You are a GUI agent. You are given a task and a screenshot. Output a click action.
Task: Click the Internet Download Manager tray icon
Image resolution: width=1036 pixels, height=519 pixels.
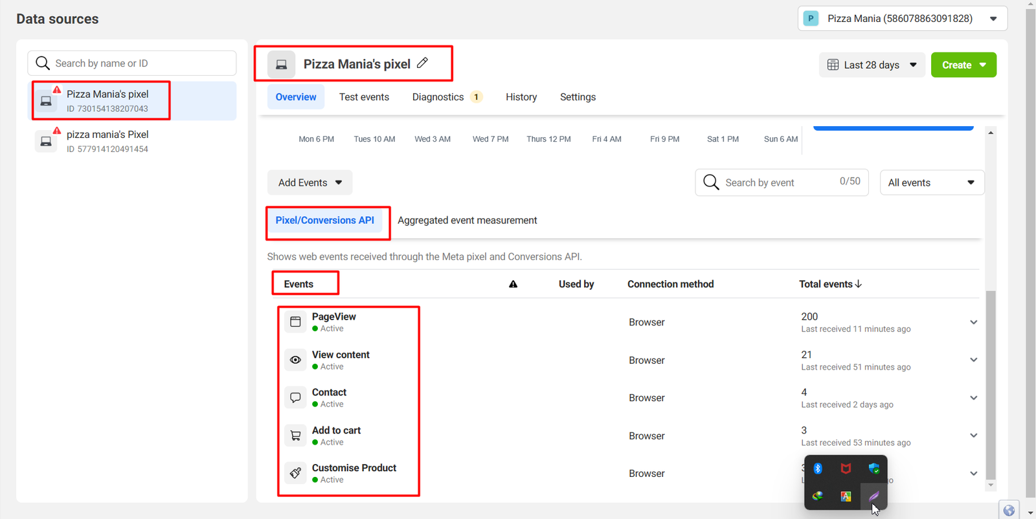point(818,496)
